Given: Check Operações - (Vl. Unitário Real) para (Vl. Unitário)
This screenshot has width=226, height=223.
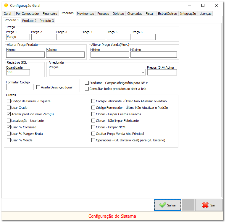Looking at the screenshot, I should click(93, 140).
